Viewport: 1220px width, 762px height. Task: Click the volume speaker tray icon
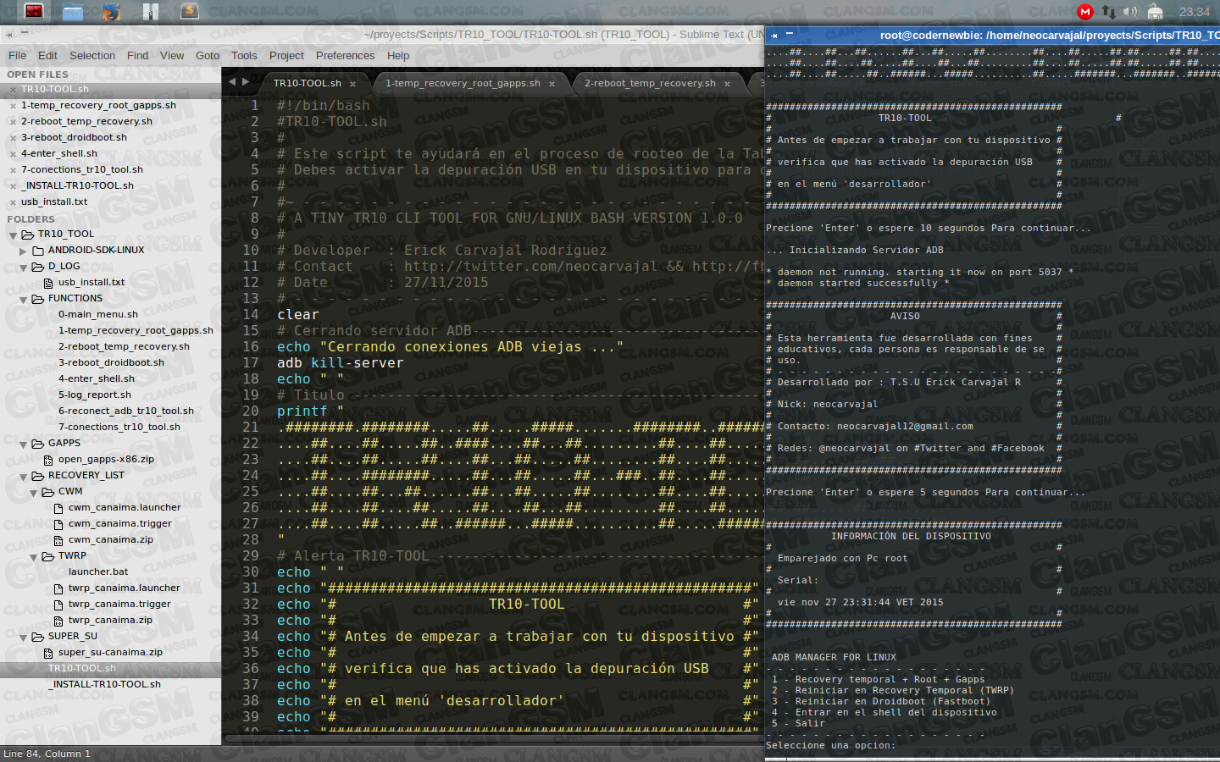click(1130, 12)
